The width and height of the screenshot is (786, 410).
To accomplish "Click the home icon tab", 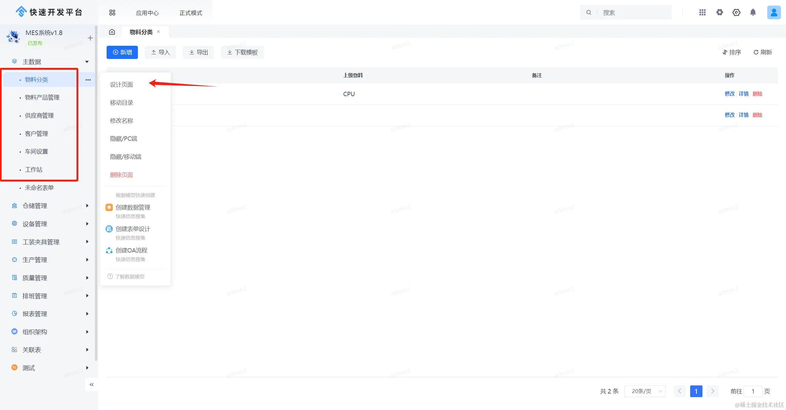I will [112, 32].
